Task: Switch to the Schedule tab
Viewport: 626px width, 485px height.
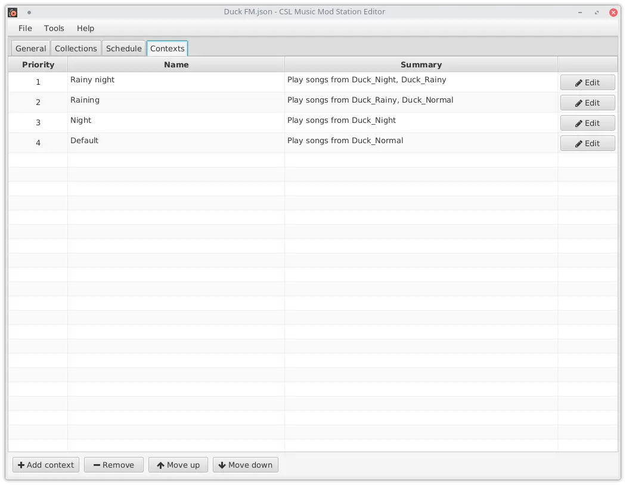Action: [124, 48]
